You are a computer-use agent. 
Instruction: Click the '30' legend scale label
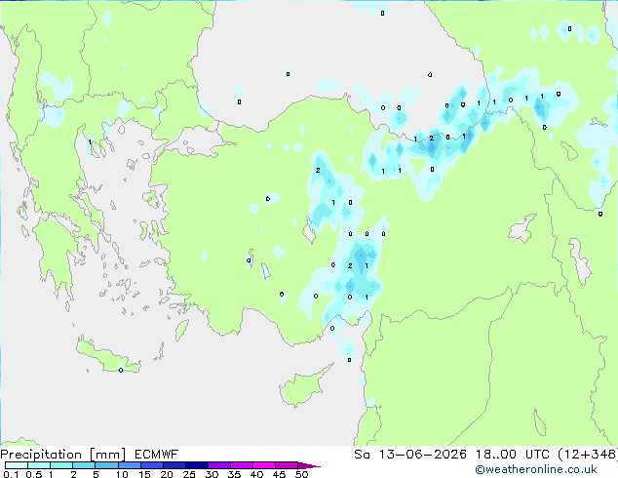click(212, 474)
